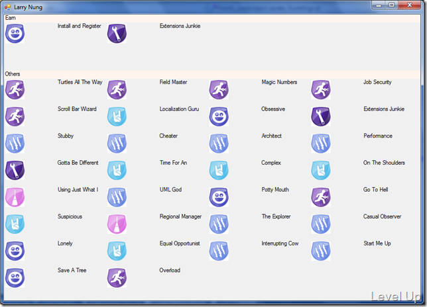Select the 'Localization Guru' text
The height and width of the screenshot is (307, 427).
tap(179, 109)
